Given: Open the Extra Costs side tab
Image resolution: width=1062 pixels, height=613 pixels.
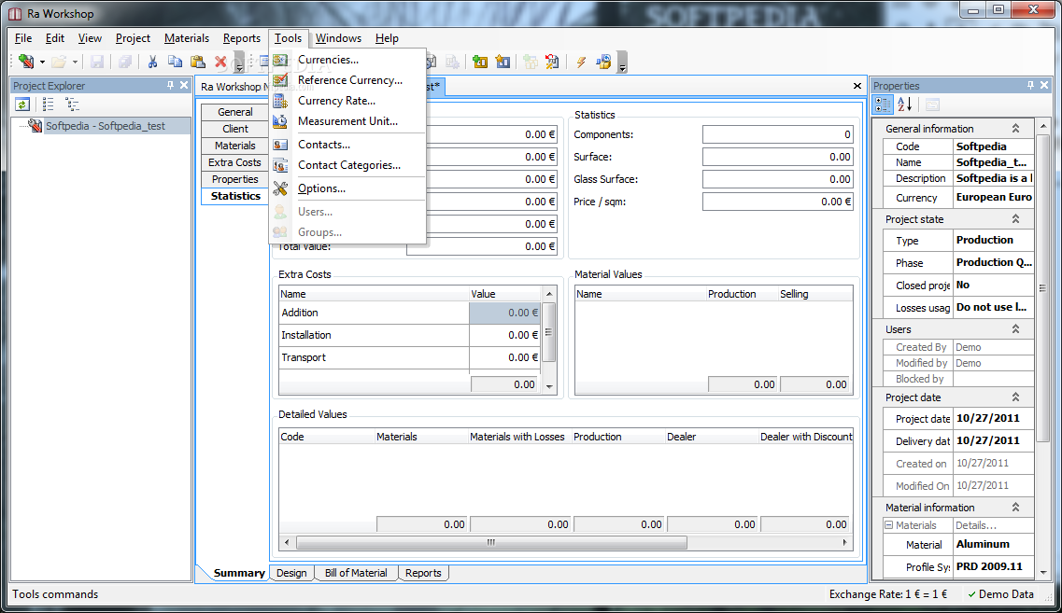Looking at the screenshot, I should pyautogui.click(x=235, y=162).
